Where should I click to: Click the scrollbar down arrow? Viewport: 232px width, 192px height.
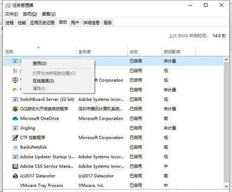pos(226,186)
